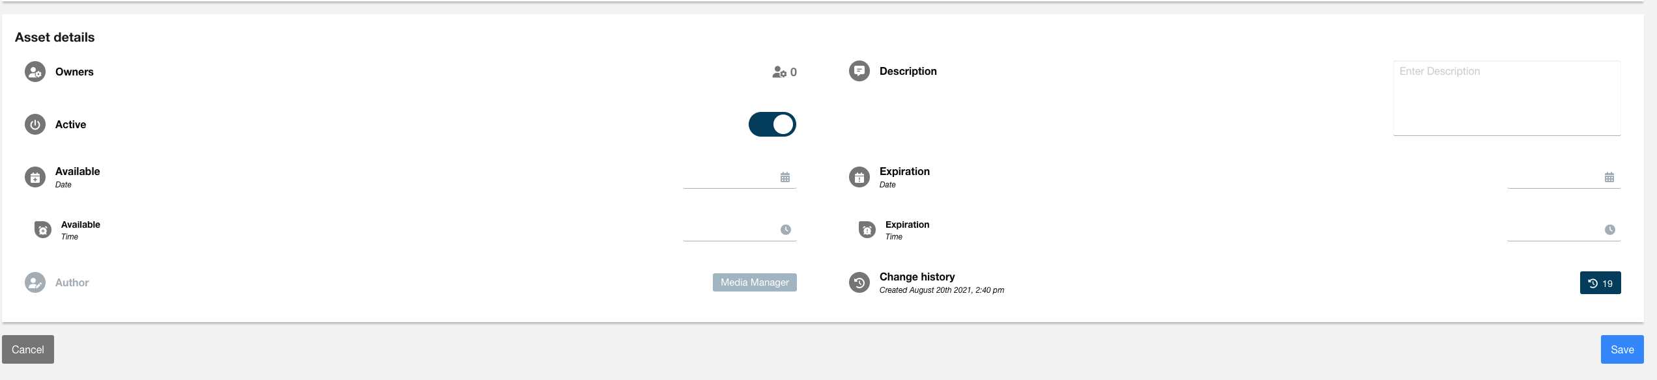Click the Owners person-gear icon
Screen dimensions: 1657x380
(35, 72)
